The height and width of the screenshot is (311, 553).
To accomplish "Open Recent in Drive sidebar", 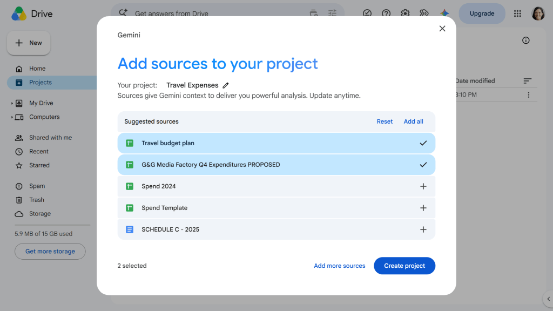I will pyautogui.click(x=39, y=151).
